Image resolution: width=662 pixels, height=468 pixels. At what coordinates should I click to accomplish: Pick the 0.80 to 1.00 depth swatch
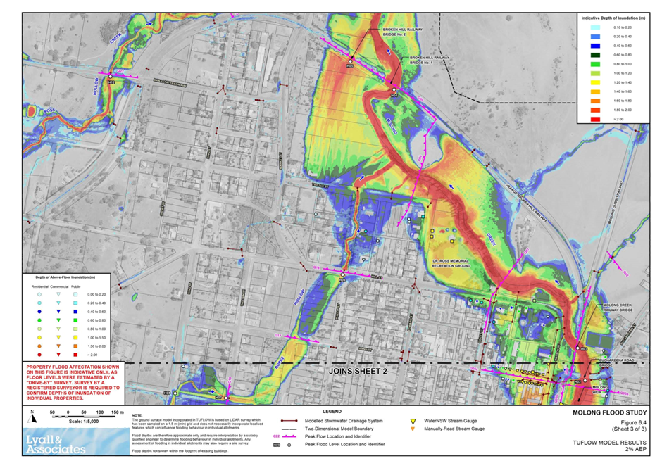595,64
